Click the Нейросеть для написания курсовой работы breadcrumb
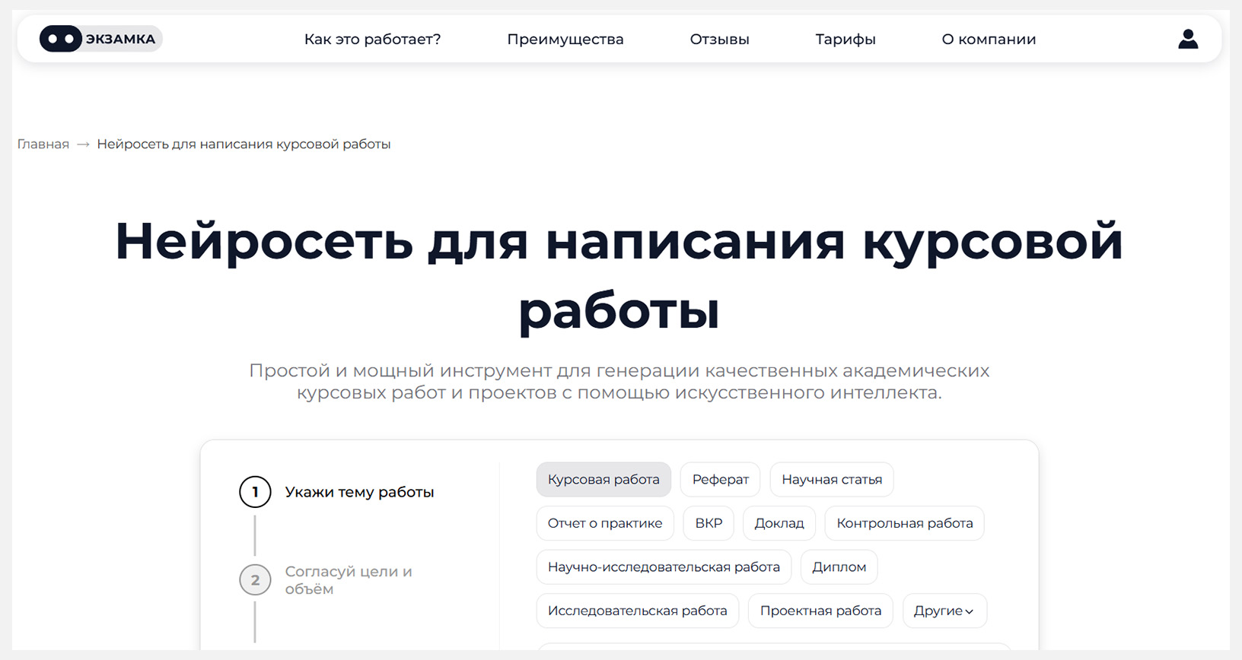The height and width of the screenshot is (660, 1242). pyautogui.click(x=244, y=144)
